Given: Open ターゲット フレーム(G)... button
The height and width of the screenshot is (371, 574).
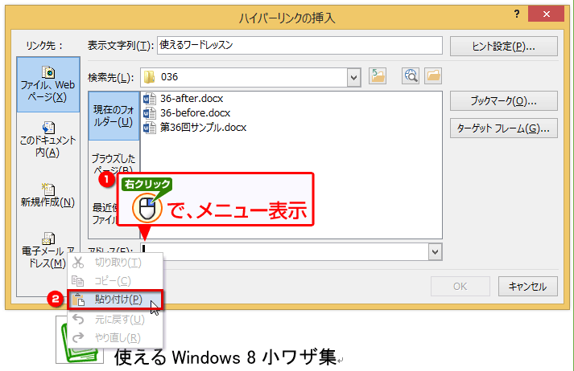Looking at the screenshot, I should 504,128.
